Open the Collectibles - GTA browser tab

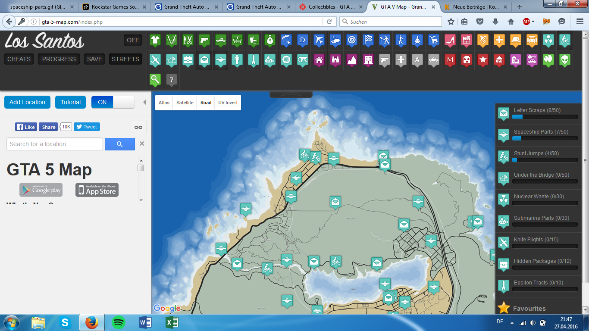coord(331,7)
